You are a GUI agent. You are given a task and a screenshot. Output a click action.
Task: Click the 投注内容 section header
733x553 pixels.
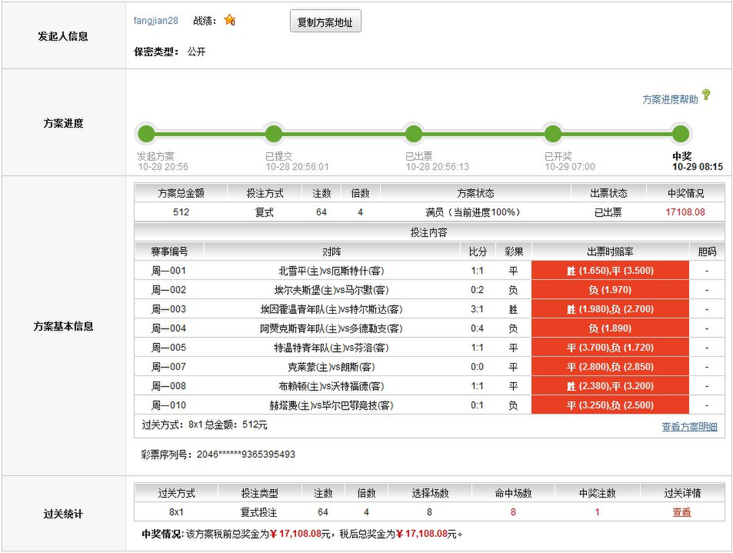(429, 232)
